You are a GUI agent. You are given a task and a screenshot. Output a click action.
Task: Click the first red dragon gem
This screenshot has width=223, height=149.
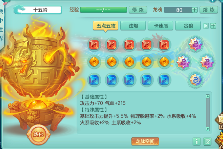point(94,44)
